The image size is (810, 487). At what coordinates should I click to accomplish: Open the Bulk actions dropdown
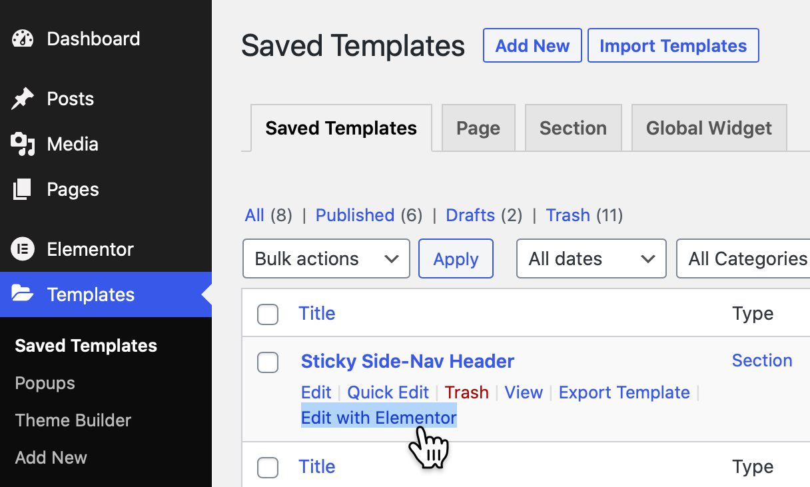326,258
